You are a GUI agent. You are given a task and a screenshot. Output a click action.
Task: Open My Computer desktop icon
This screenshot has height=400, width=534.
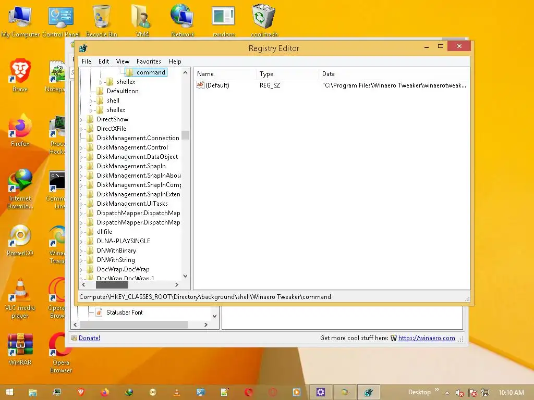pyautogui.click(x=20, y=21)
